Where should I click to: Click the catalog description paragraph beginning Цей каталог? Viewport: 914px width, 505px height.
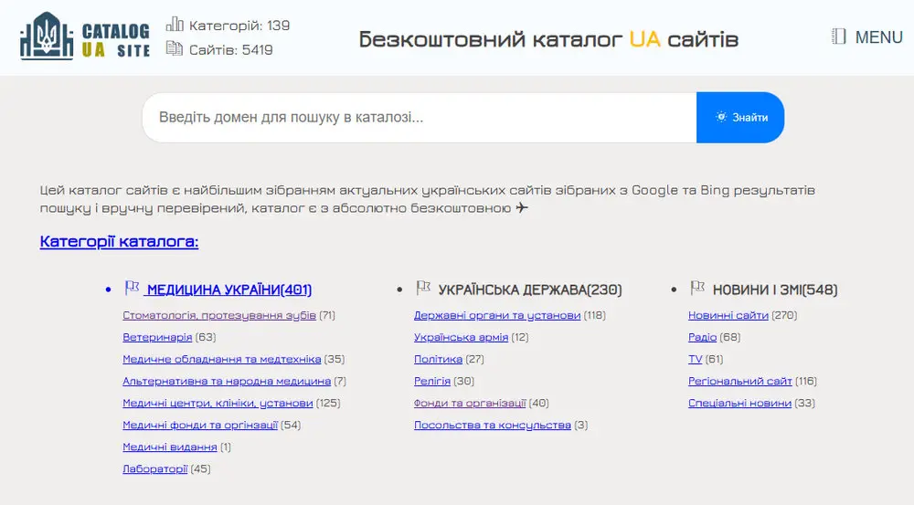click(x=427, y=199)
